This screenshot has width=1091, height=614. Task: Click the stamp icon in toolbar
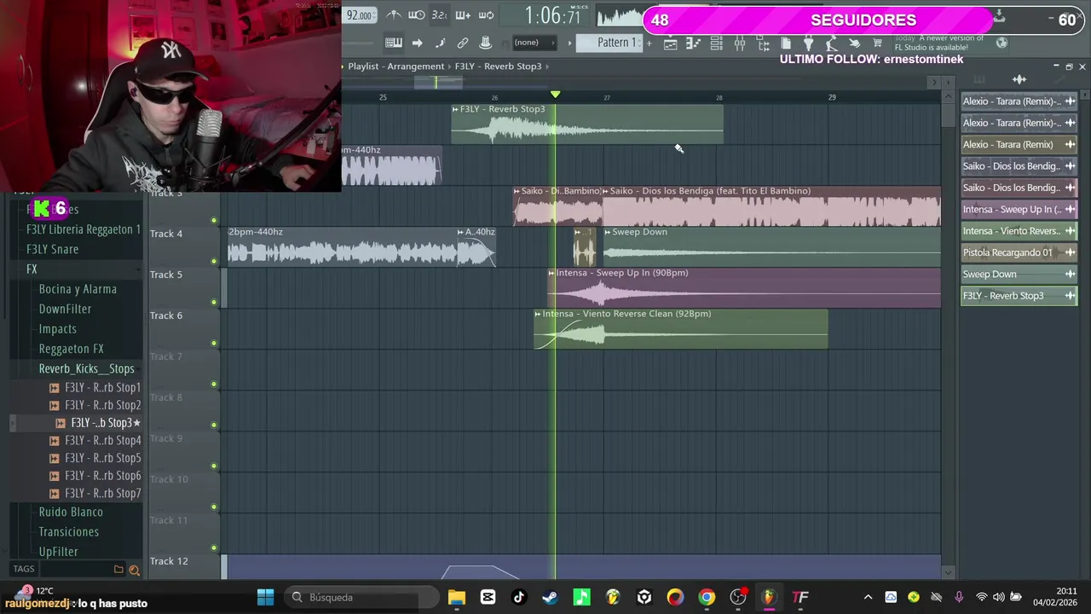pyautogui.click(x=486, y=43)
